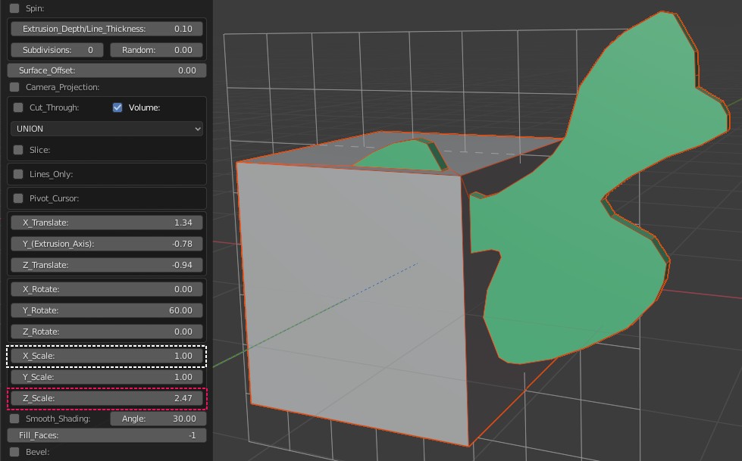Turn on Lines_Only checkbox
Image resolution: width=742 pixels, height=461 pixels.
point(19,174)
